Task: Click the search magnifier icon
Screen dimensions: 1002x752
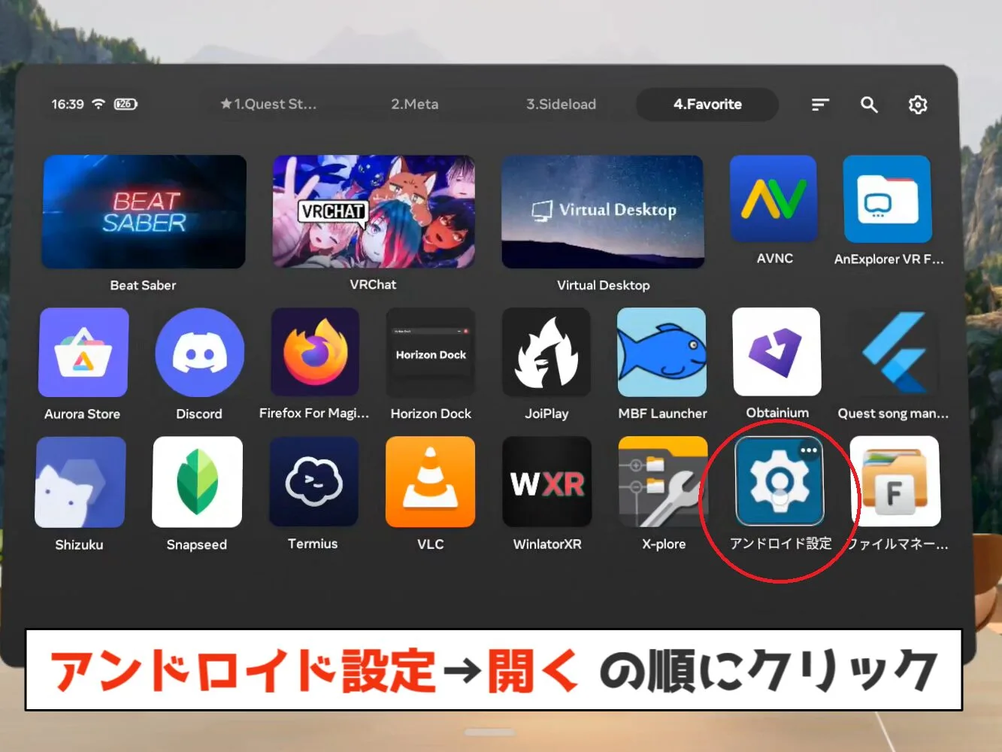Action: [869, 105]
